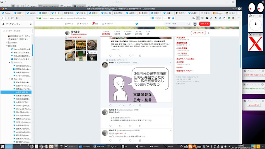Viewport: 265px width, 149px height.
Task: Click the trend 小中学校
Action: pos(180,62)
